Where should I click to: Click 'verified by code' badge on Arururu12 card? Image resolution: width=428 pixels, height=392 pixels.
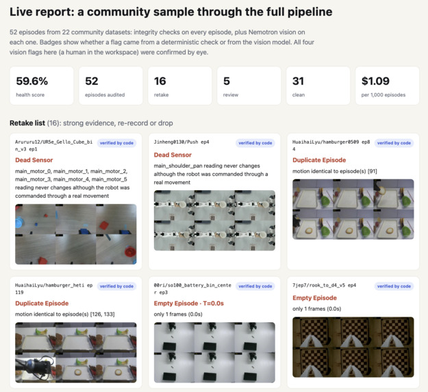pyautogui.click(x=116, y=143)
